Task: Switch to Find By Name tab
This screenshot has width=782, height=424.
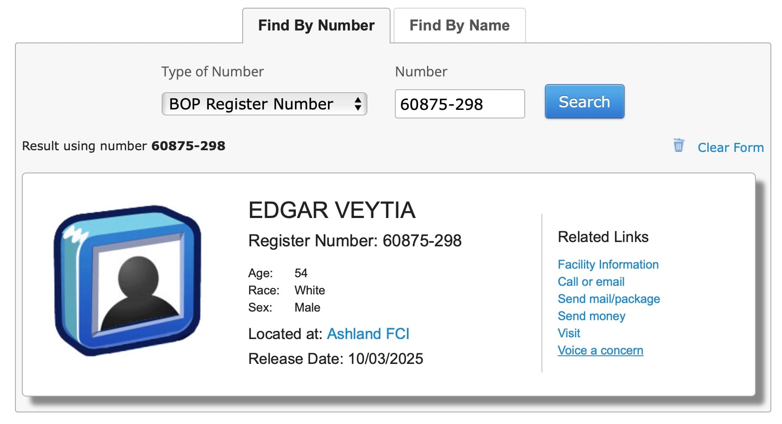Action: pyautogui.click(x=459, y=26)
